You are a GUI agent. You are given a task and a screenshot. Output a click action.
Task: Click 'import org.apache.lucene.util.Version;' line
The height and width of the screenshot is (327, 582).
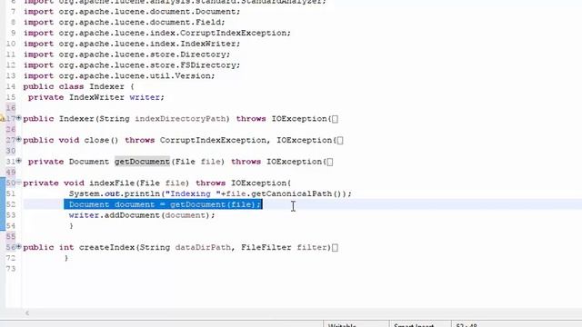click(119, 76)
